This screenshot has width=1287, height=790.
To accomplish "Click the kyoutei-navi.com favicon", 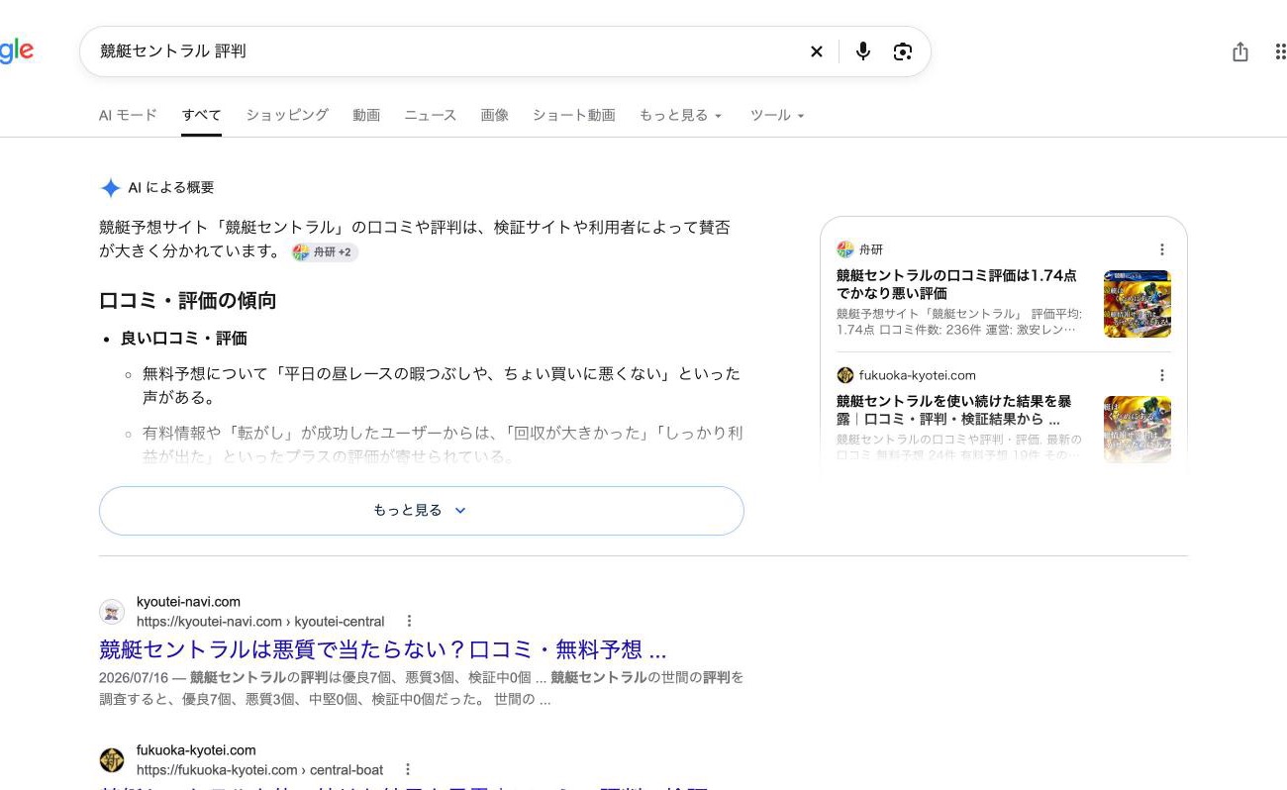I will click(112, 612).
